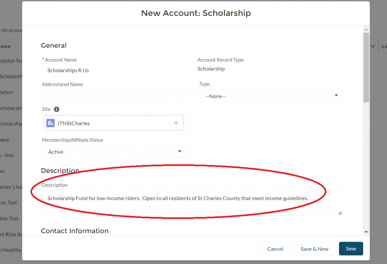Click the Membership/Affiliate Status field label

click(x=73, y=140)
